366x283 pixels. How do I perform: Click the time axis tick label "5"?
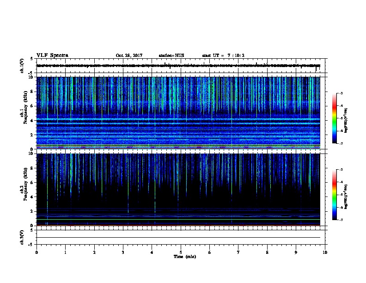click(181, 252)
